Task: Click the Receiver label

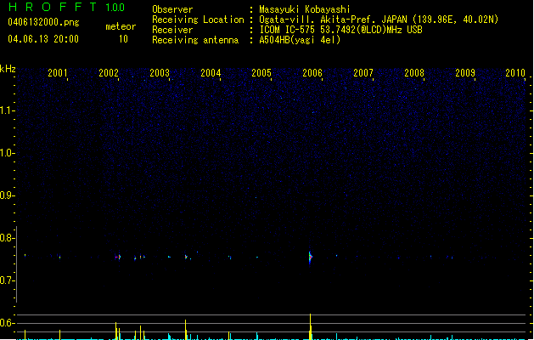Action: [x=172, y=30]
